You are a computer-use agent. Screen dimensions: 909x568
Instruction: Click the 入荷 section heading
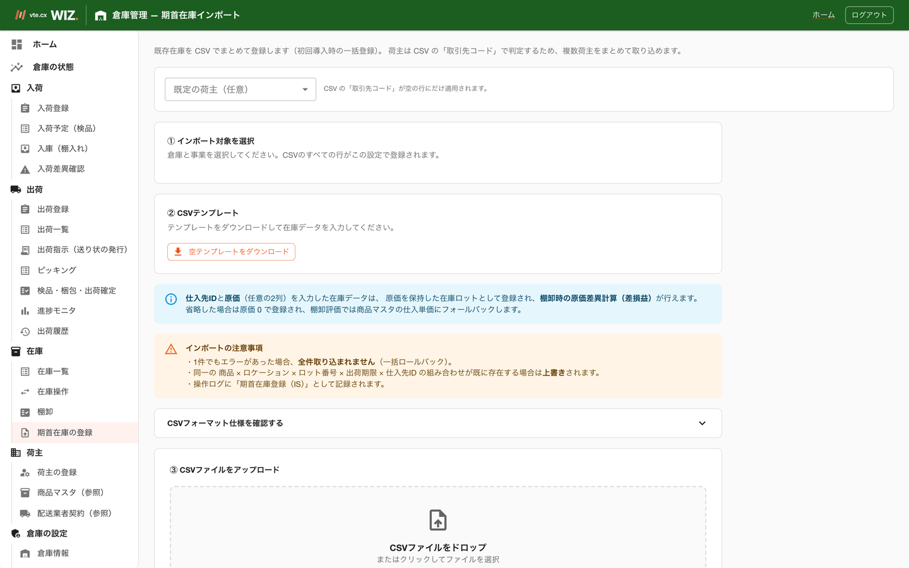click(35, 88)
